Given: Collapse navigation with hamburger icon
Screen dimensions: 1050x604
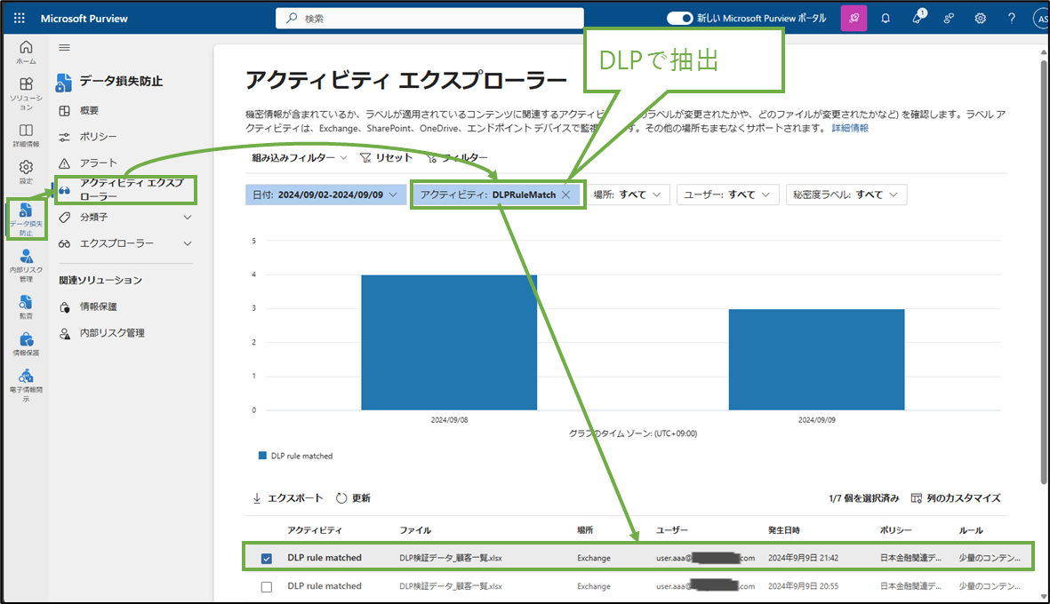Looking at the screenshot, I should pos(64,47).
